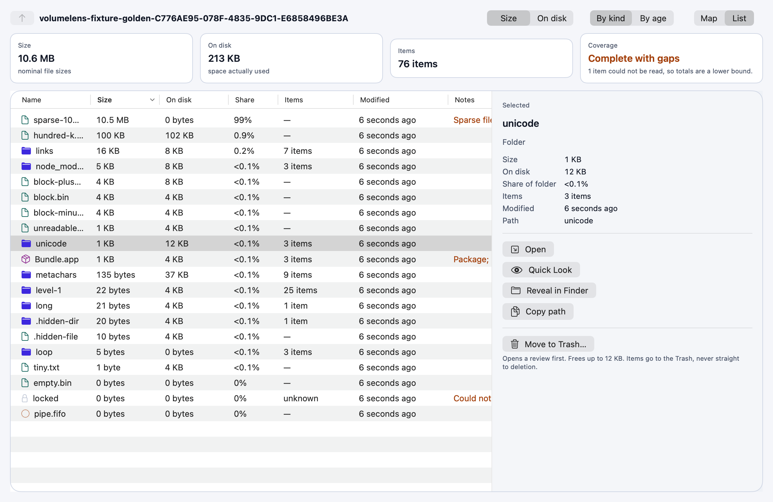Click Move to Trash button
The width and height of the screenshot is (773, 502).
548,344
